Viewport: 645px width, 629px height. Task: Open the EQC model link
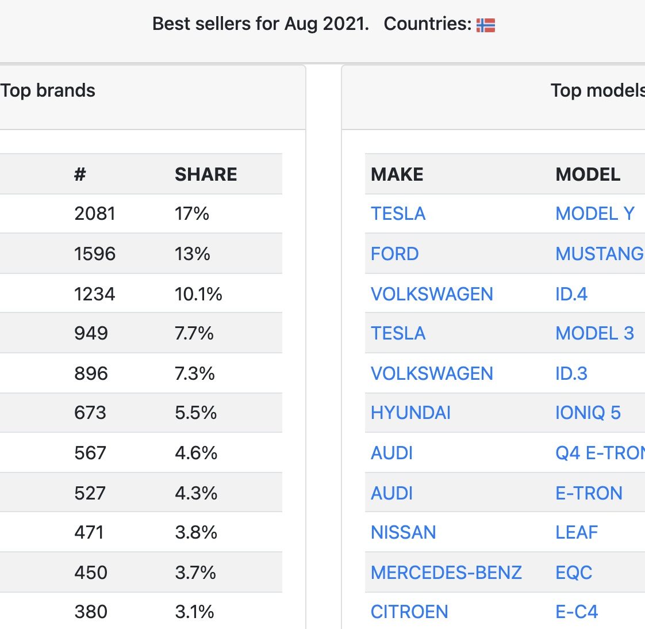573,573
